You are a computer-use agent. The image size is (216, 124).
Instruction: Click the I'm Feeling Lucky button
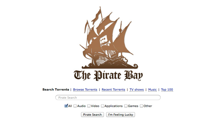(x=120, y=115)
